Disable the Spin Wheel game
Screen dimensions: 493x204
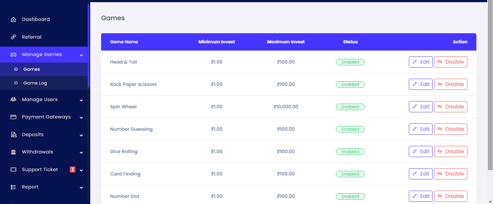pos(450,107)
